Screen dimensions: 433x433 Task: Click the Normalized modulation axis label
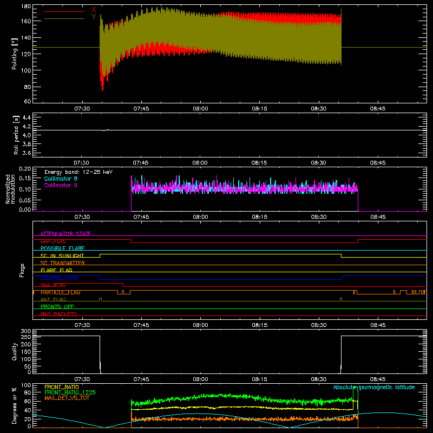pos(10,189)
